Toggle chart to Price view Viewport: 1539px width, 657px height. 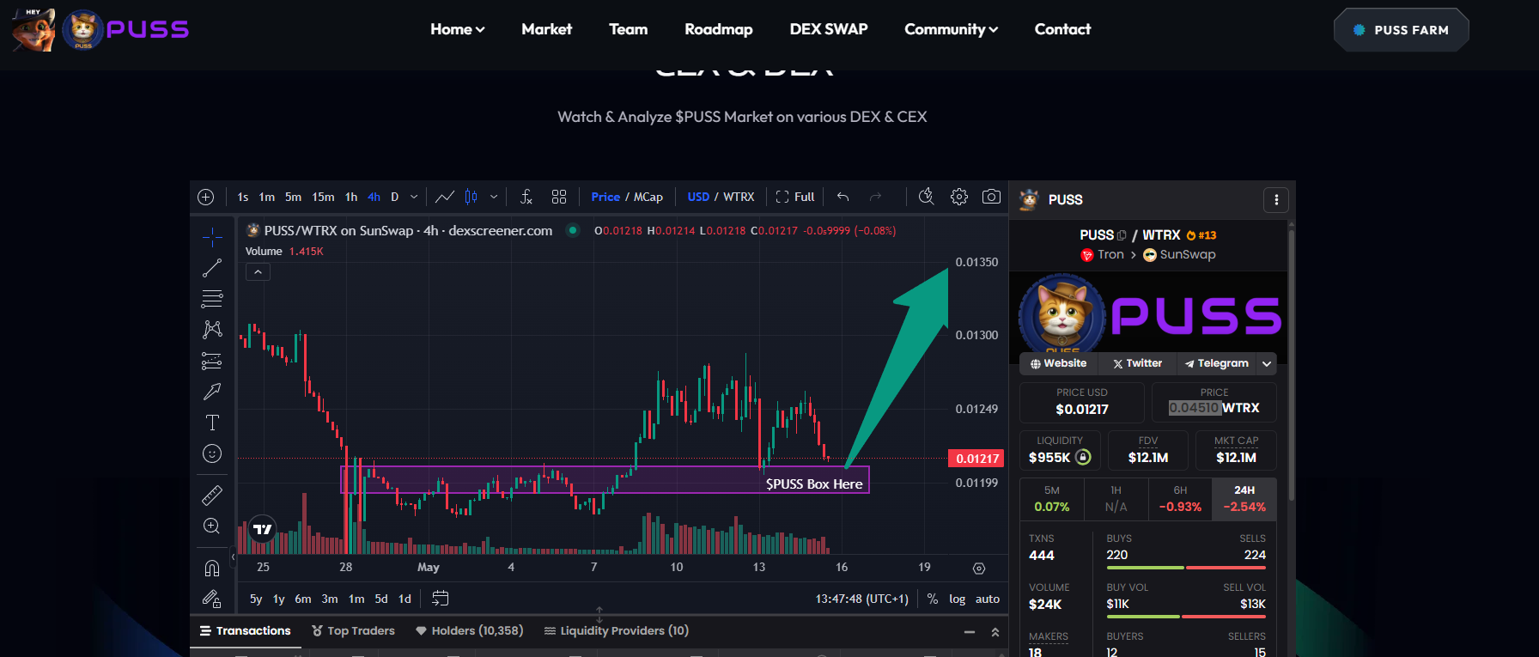point(605,197)
